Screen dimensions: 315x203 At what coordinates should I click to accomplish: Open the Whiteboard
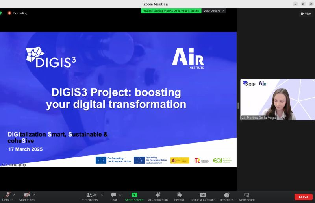tap(246, 197)
